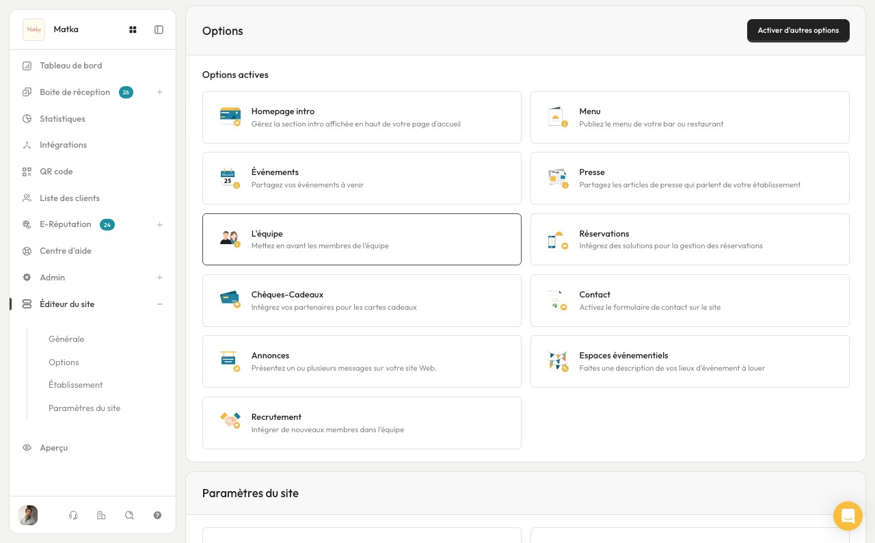Image resolution: width=875 pixels, height=543 pixels.
Task: Click the Statistiques pie chart icon
Action: point(27,119)
